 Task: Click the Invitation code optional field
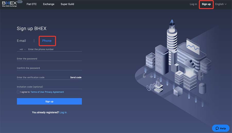point(49,87)
